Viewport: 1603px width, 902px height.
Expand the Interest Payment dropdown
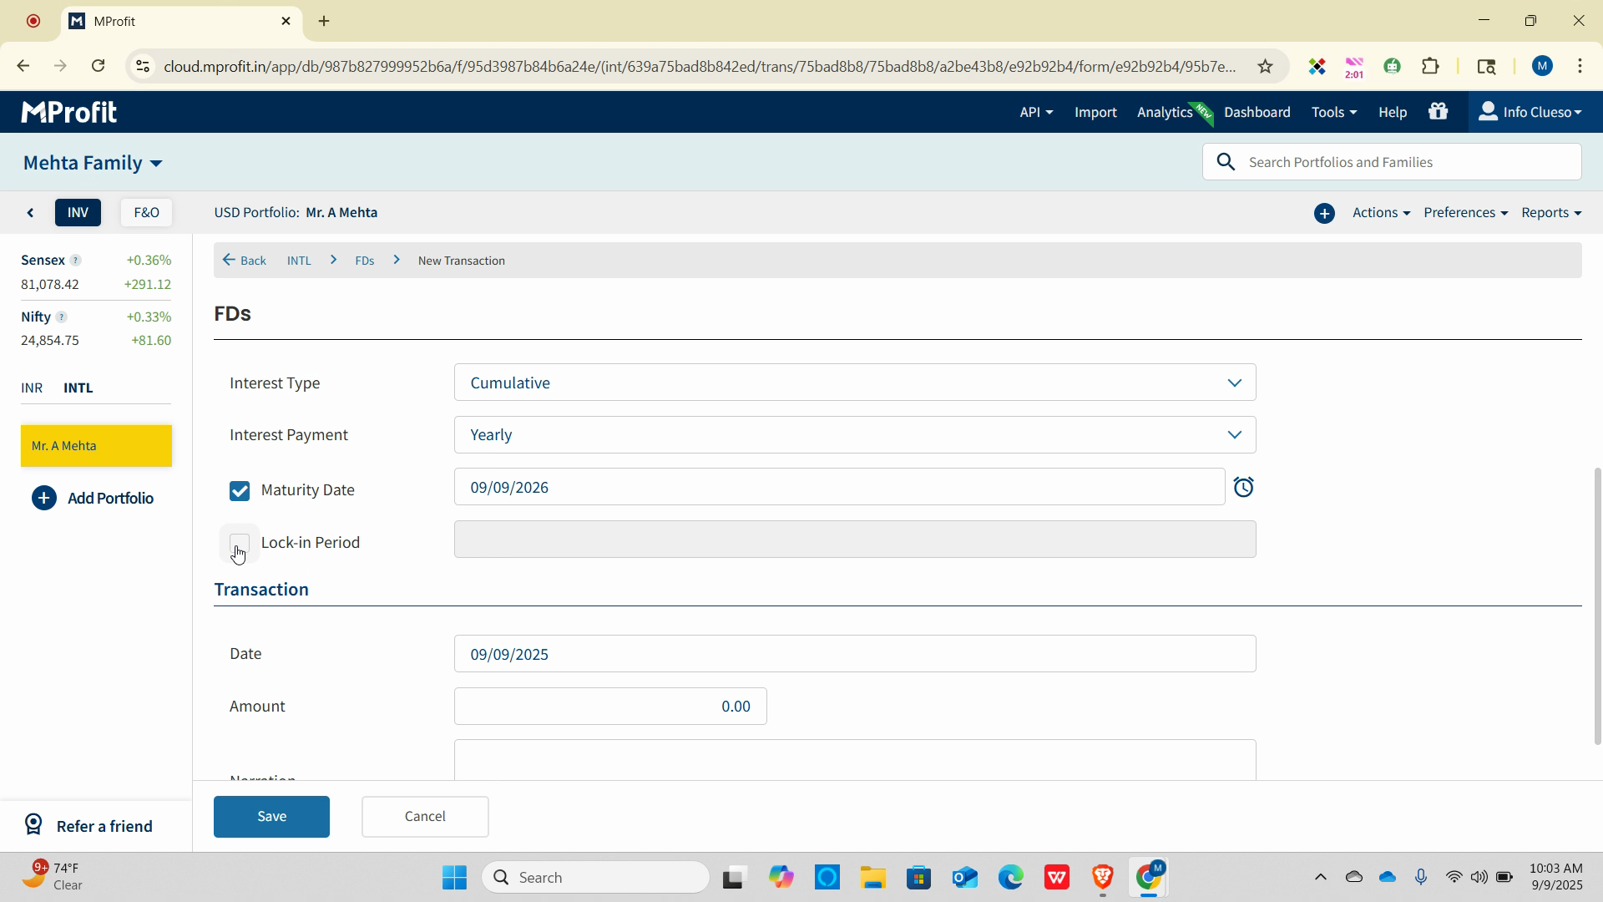tap(854, 435)
